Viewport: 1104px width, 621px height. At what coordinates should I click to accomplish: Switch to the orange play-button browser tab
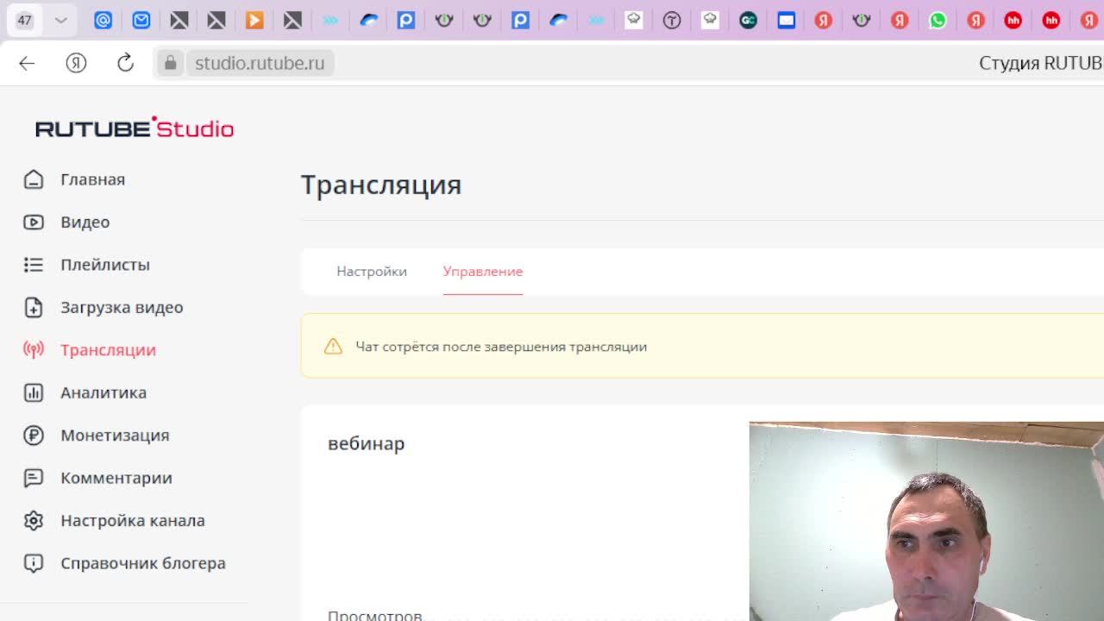(x=254, y=20)
